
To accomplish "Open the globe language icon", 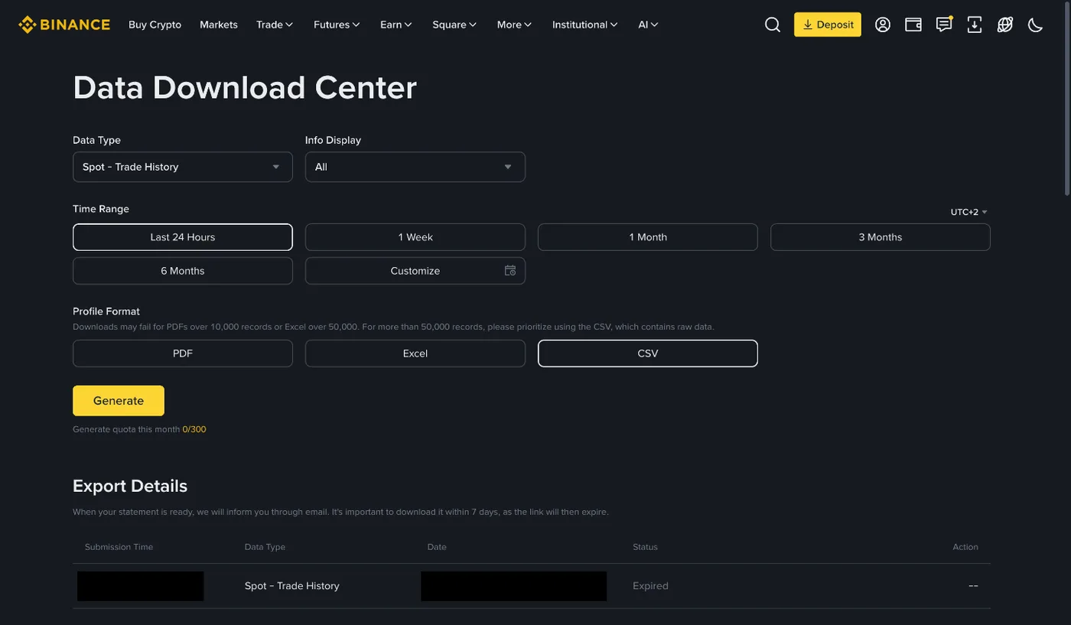I will tap(1005, 24).
